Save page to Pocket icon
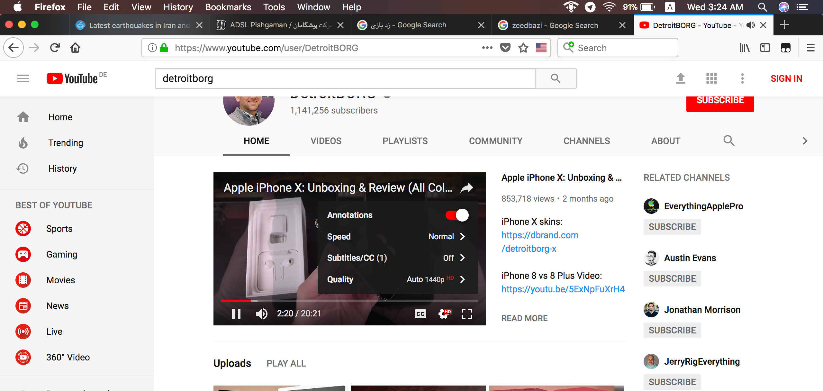 [x=505, y=48]
